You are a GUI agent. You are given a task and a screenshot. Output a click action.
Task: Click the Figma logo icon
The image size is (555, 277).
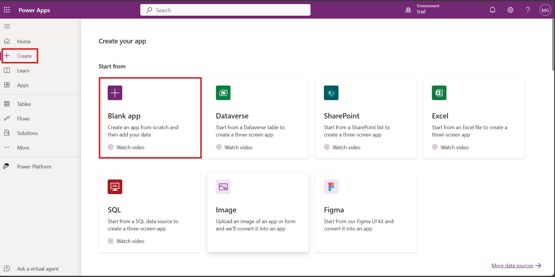pos(331,187)
